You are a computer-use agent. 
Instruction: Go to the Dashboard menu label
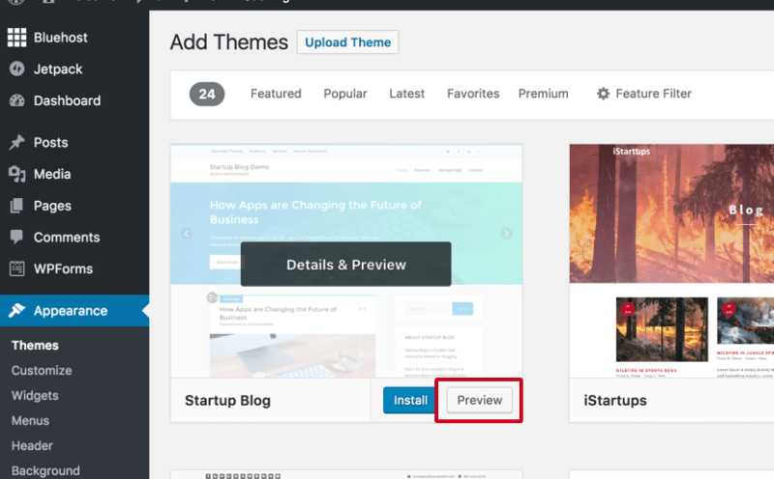pos(67,101)
